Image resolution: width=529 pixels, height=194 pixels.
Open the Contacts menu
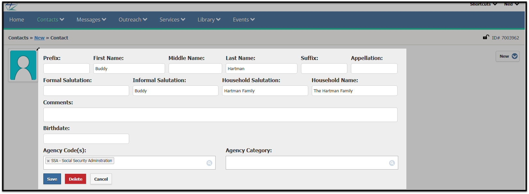pos(51,20)
